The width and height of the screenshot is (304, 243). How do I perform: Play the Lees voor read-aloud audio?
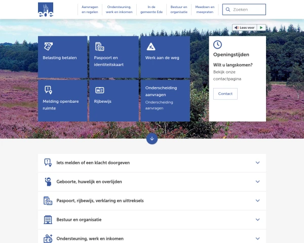point(261,28)
